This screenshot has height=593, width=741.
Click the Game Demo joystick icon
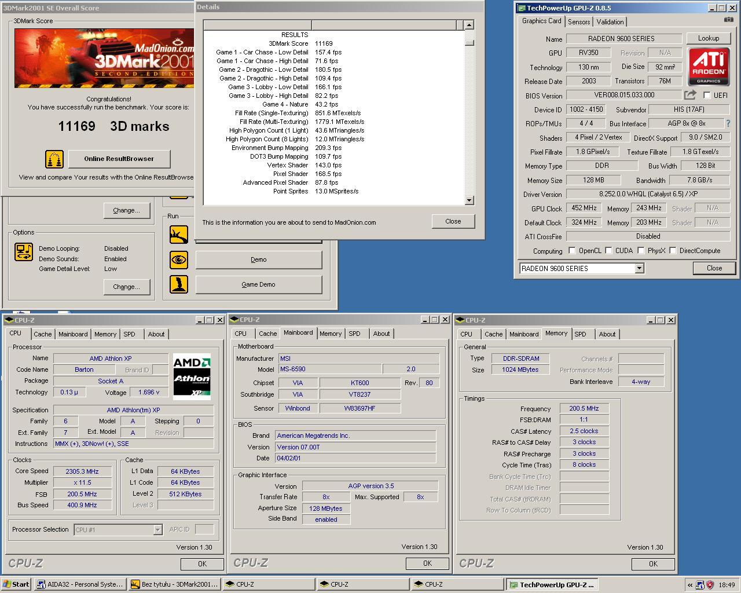179,284
